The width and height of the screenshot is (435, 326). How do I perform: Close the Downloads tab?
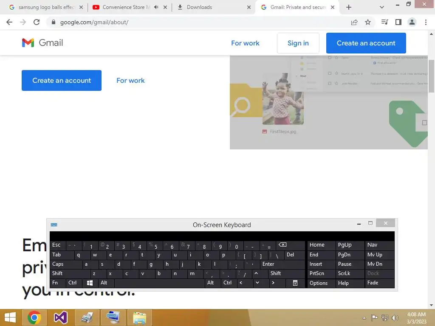tap(249, 7)
